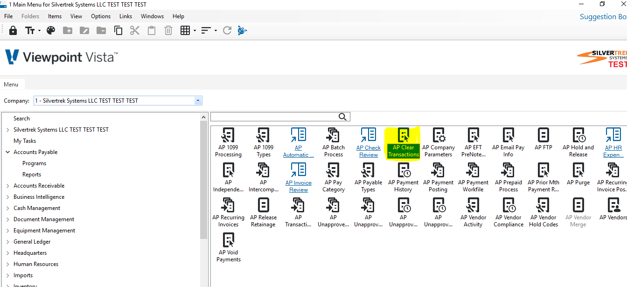Open AP Prepaid Process
Image resolution: width=627 pixels, height=287 pixels.
509,177
